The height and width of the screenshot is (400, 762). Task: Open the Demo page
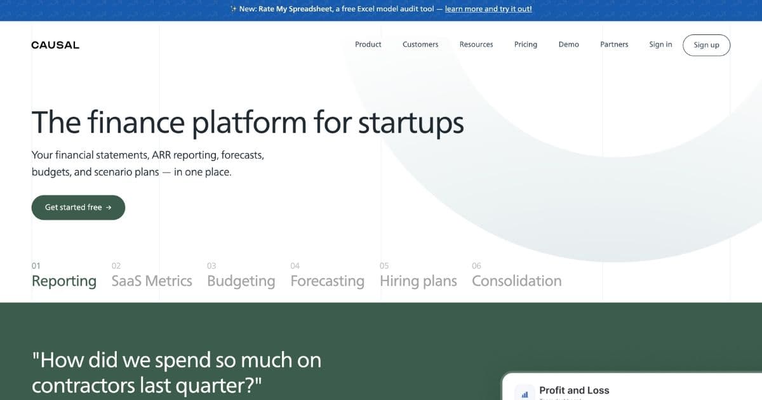[569, 44]
